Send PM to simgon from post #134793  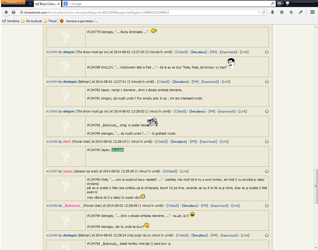(x=213, y=52)
